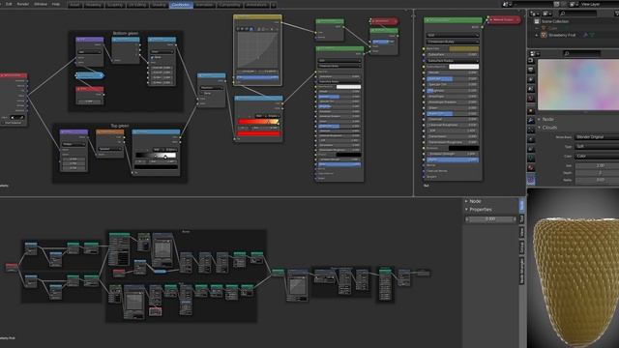Select the Bottom-green frame label
Viewport: 619px width, 348px height.
pos(126,34)
